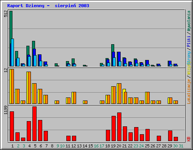The image size is (193, 150).
Task: Select the red KB bar for day 6
Action: tap(40, 130)
